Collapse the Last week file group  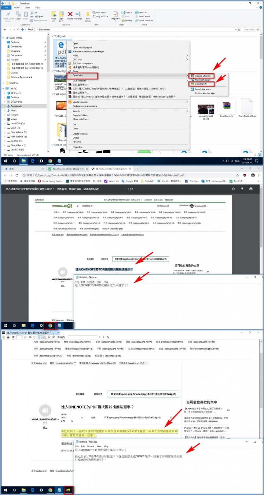[52, 94]
